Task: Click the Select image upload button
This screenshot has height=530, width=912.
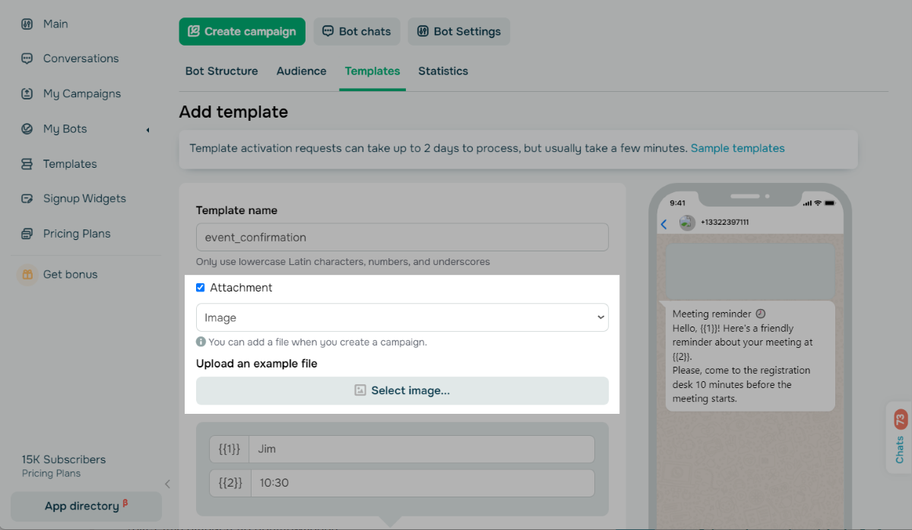Action: 402,390
